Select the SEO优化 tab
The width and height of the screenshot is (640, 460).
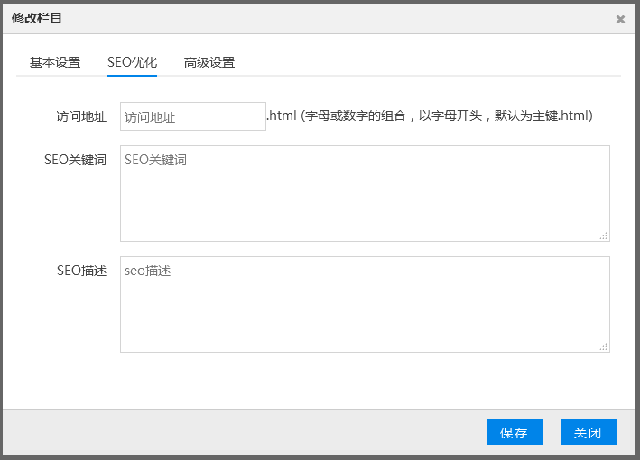pos(132,62)
